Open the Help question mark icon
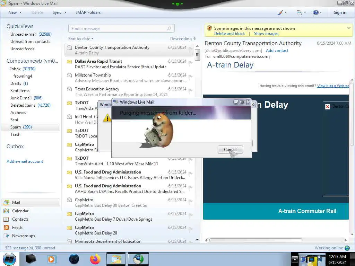The image size is (355, 266). coord(315,12)
